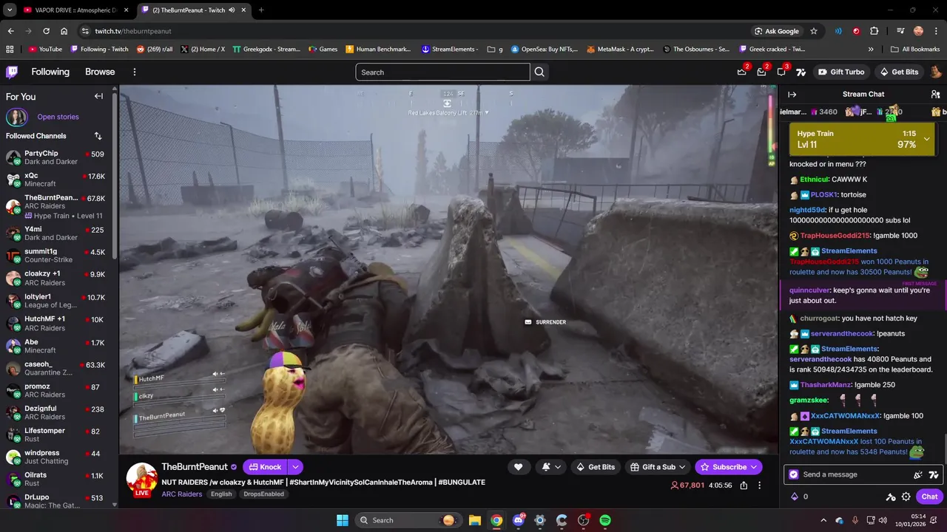Open the Whispers chat bubble icon

(x=781, y=72)
